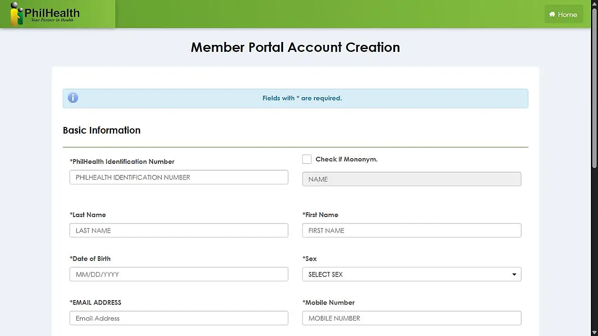Click the disabled Name field

(412, 179)
